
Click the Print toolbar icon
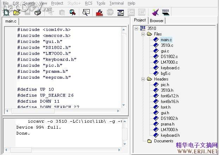[x=38, y=12]
